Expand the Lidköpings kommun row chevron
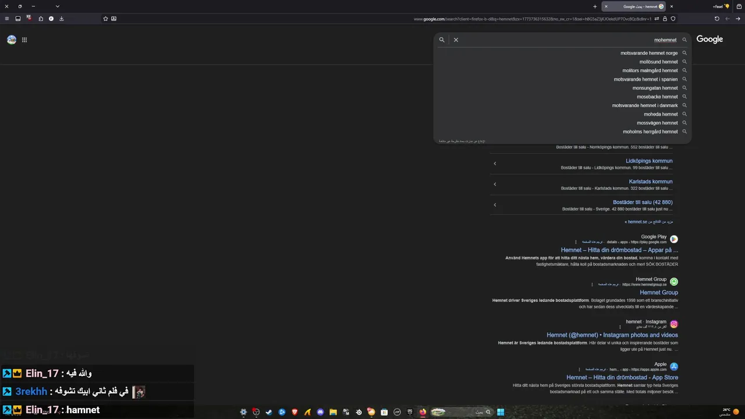The height and width of the screenshot is (419, 745). 495,164
